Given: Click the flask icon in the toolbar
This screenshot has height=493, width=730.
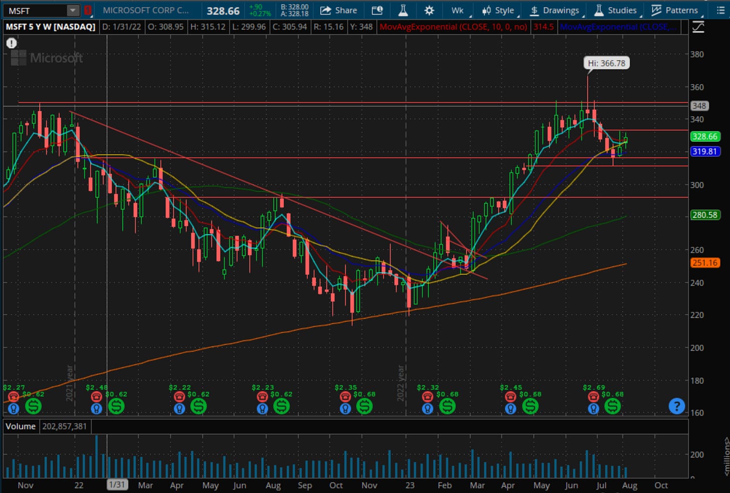Looking at the screenshot, I should tap(403, 10).
